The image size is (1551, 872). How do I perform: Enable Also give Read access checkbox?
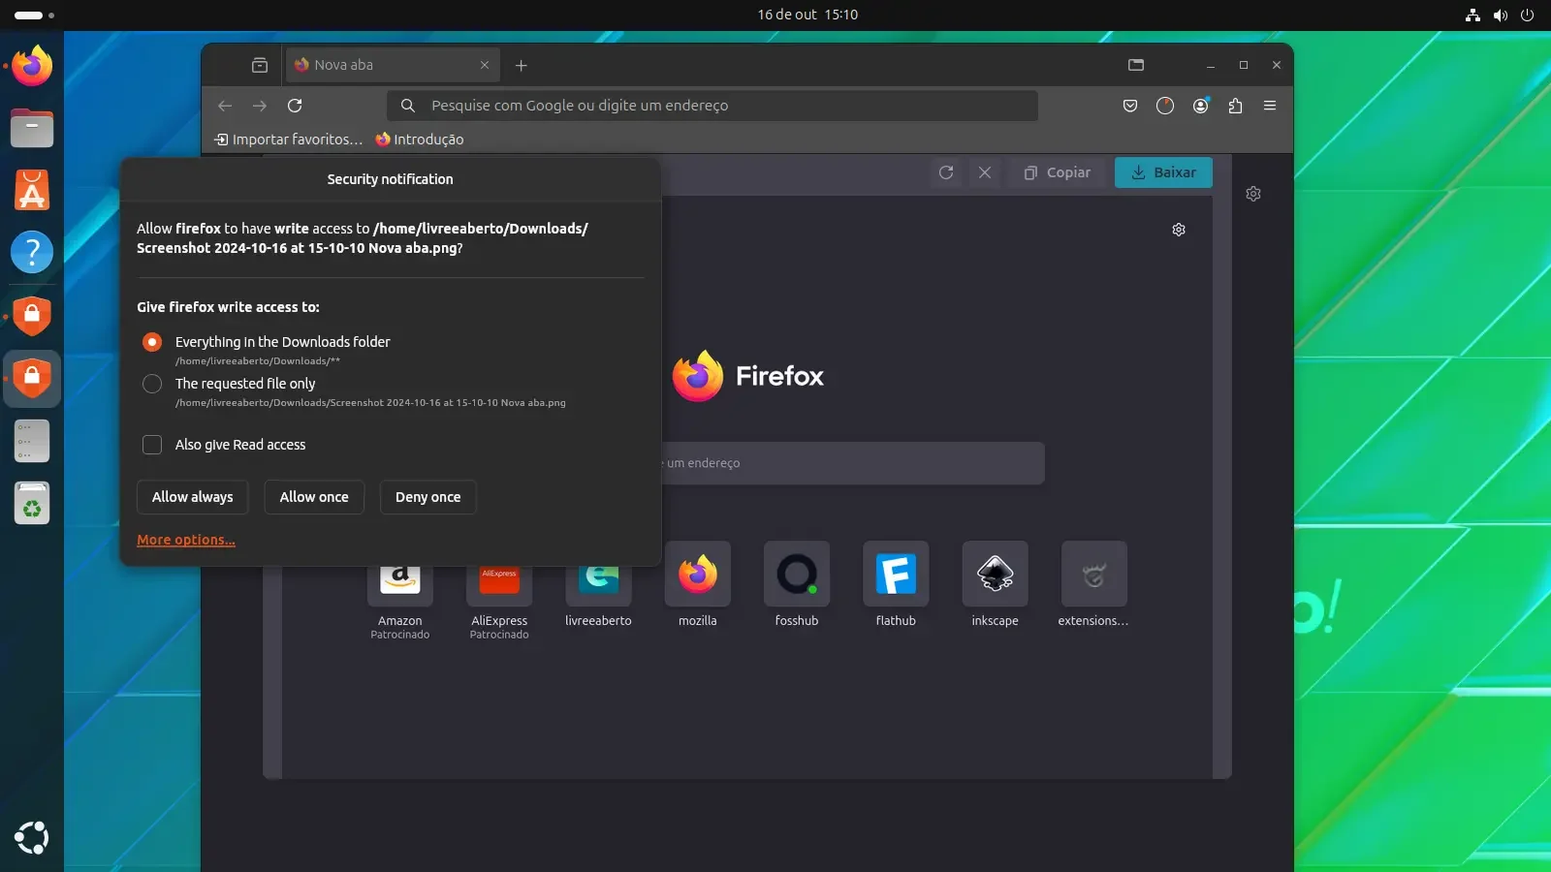[x=152, y=445]
